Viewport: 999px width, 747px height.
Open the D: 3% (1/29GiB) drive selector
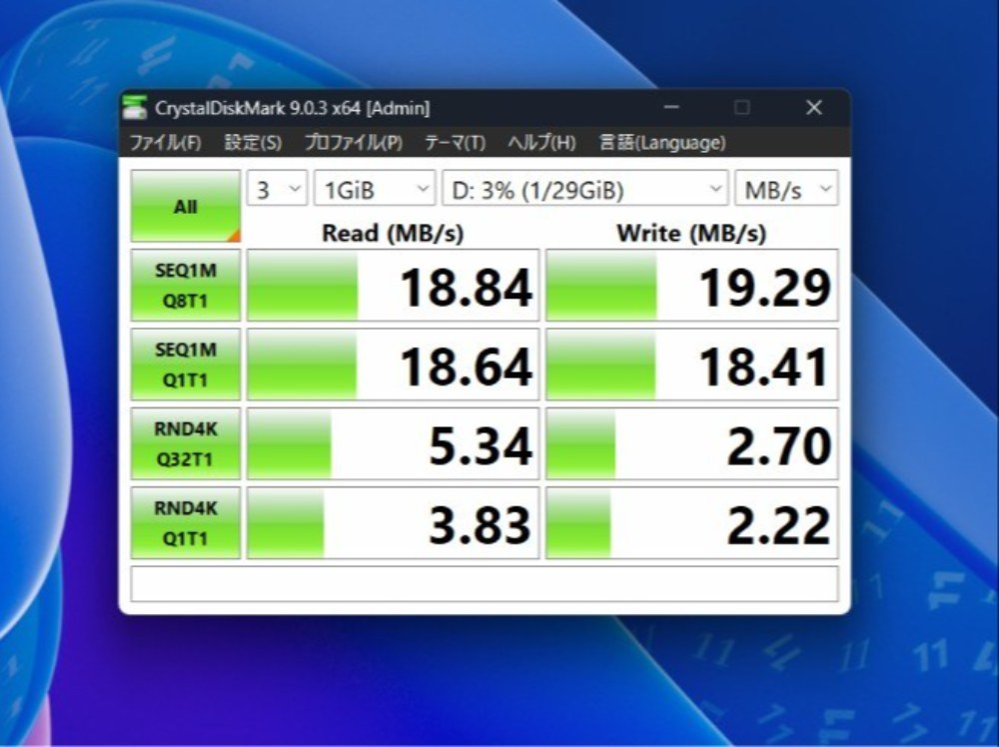tap(584, 189)
